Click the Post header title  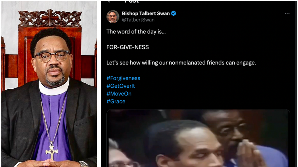click(x=132, y=2)
